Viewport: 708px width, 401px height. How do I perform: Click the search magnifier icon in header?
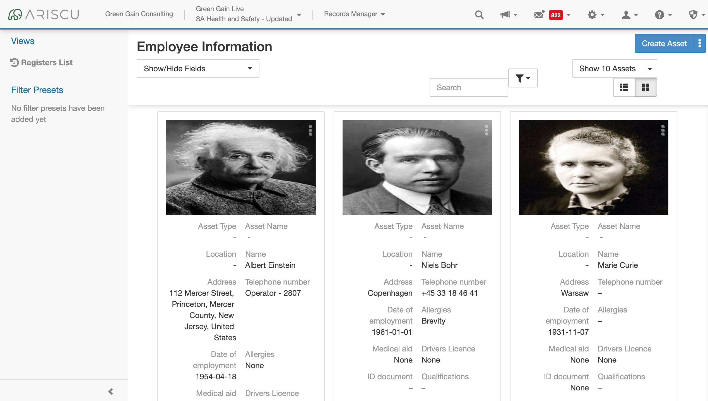(479, 14)
